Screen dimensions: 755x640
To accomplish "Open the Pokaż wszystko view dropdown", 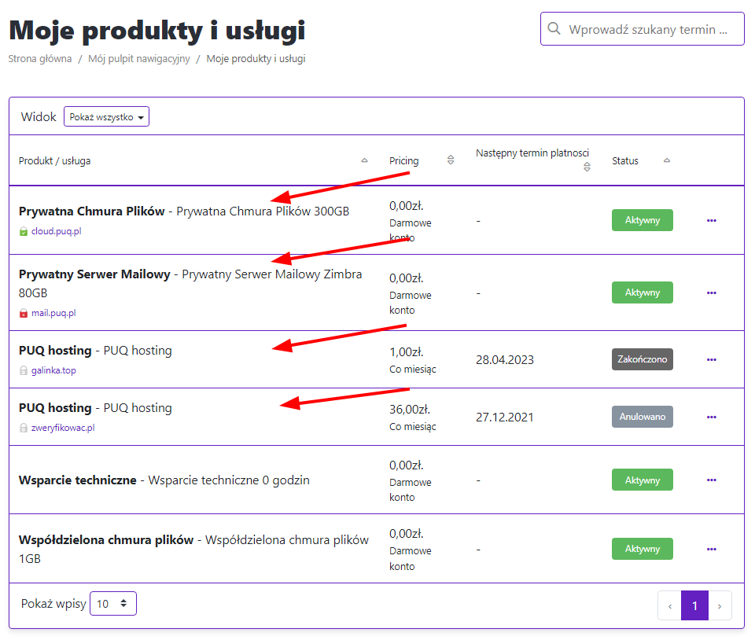I will (106, 117).
